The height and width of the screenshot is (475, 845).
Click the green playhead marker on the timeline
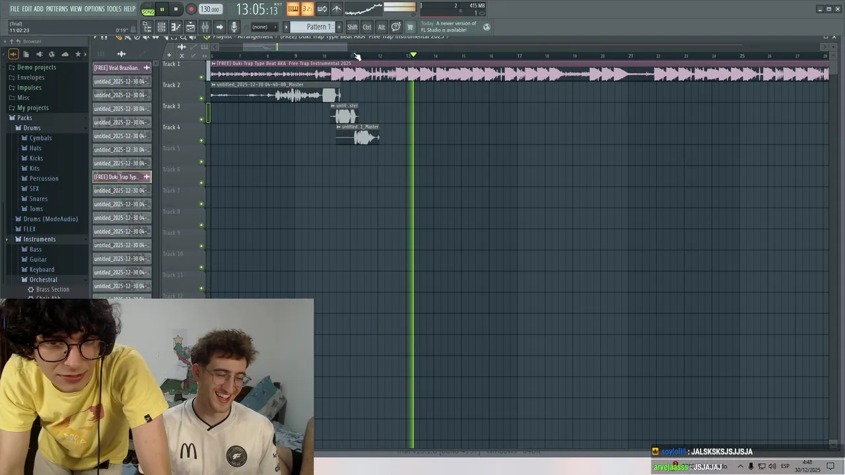click(x=413, y=55)
